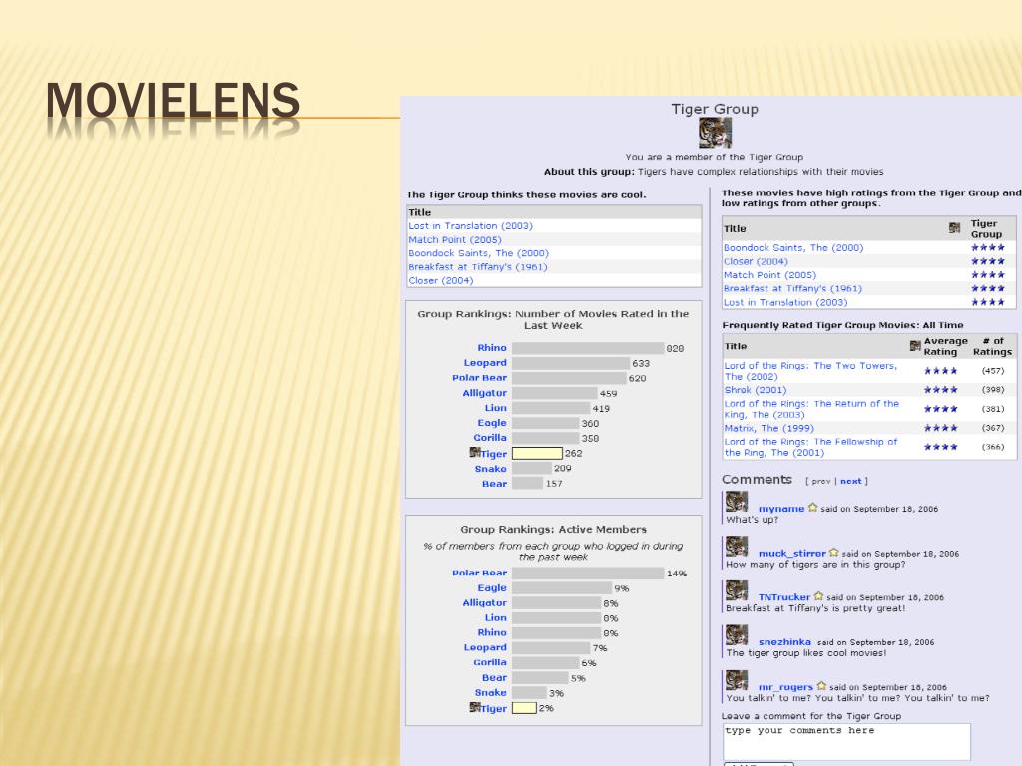Image resolution: width=1022 pixels, height=766 pixels.
Task: Open Eagle group in active members ranking
Action: (x=491, y=588)
